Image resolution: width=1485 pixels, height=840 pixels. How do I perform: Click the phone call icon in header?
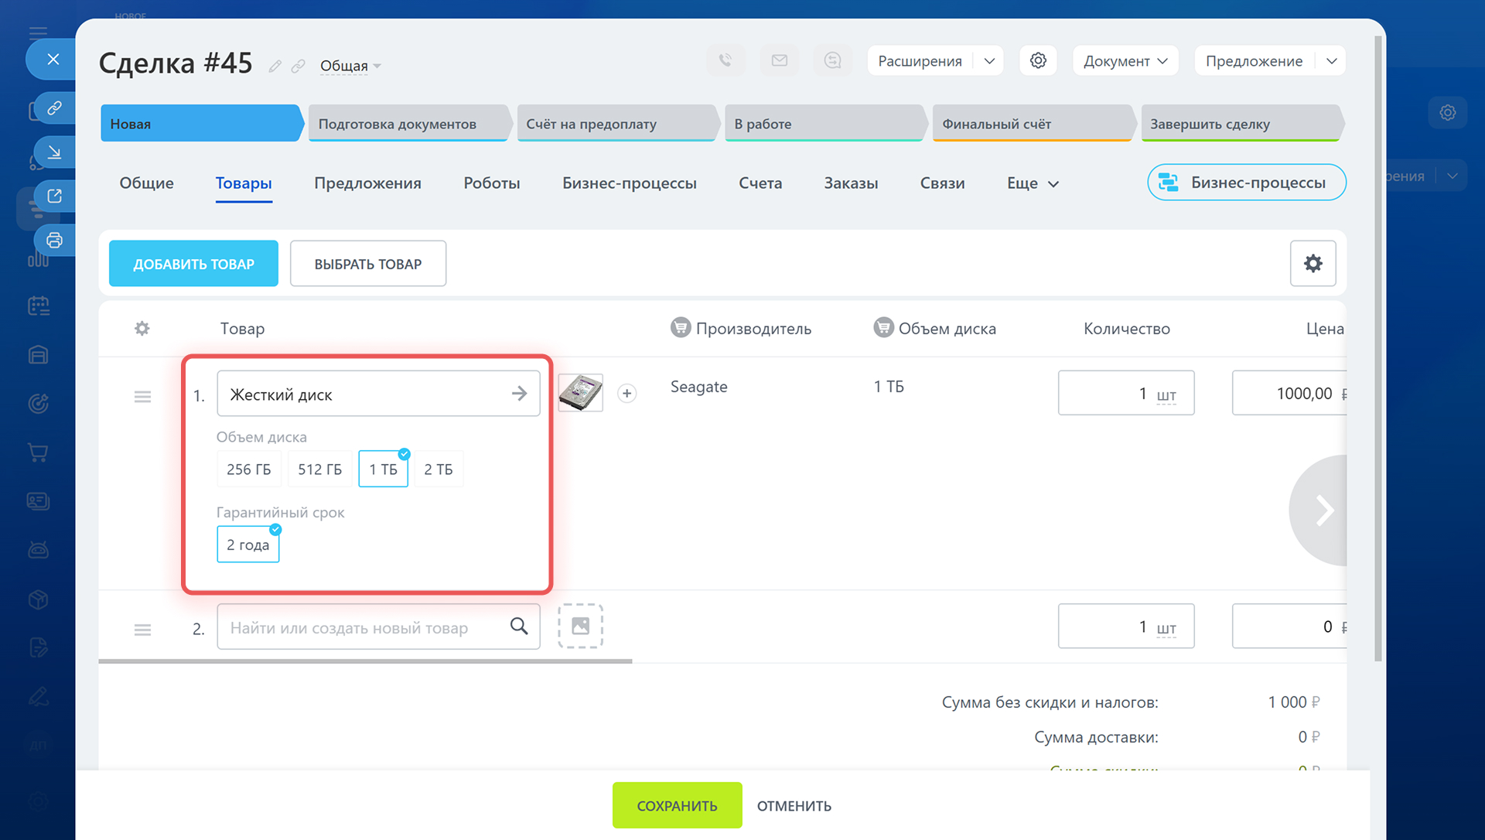coord(725,60)
